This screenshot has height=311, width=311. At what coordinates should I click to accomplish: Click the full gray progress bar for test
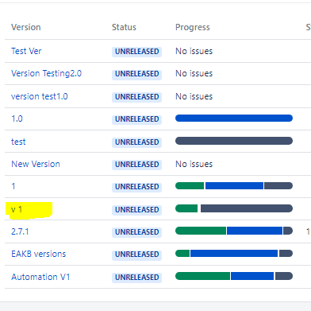[234, 141]
